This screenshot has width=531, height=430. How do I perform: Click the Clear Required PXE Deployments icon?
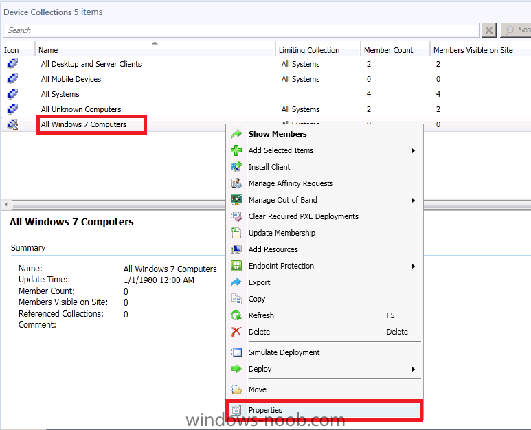click(x=236, y=216)
